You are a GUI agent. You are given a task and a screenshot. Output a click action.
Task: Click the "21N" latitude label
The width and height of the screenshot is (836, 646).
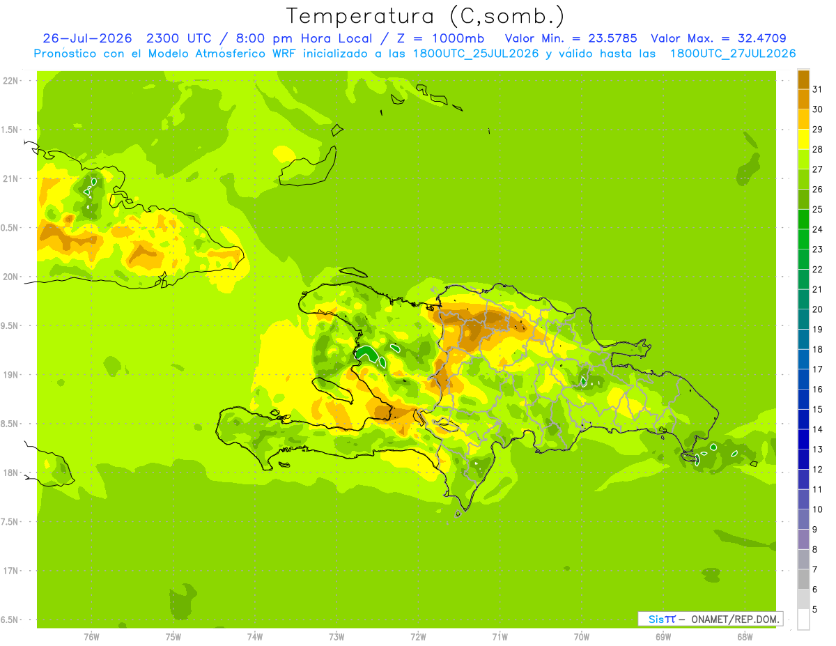pos(10,178)
